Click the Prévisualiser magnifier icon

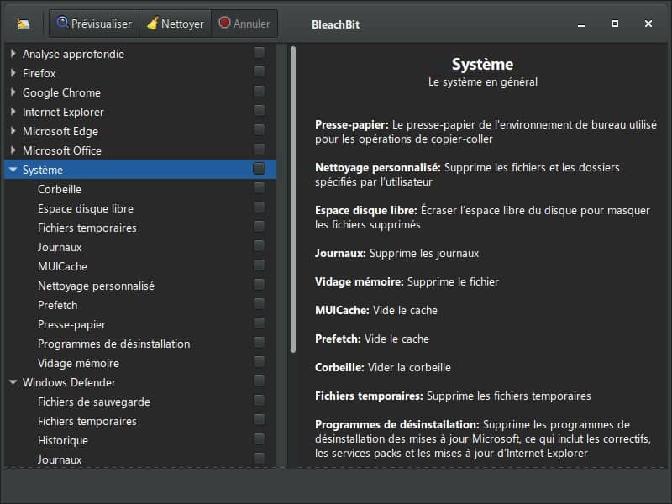pos(62,23)
